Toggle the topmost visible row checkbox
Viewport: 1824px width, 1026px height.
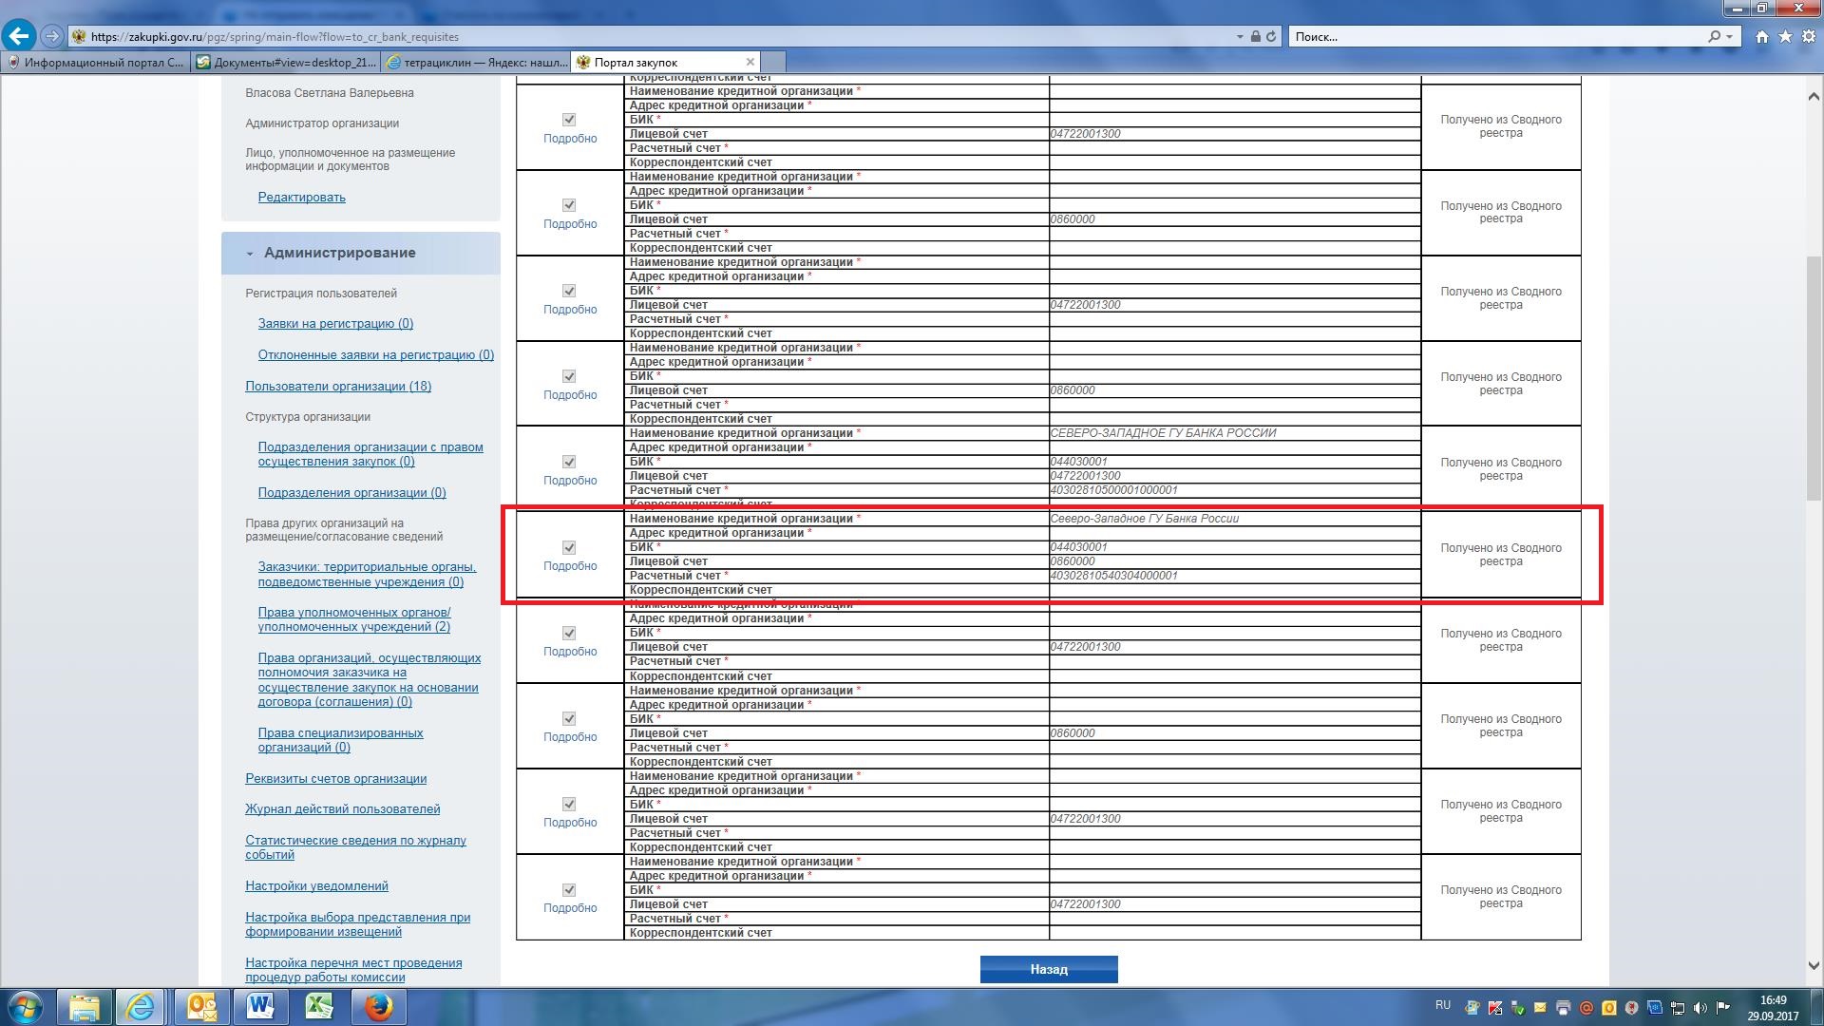pos(569,120)
